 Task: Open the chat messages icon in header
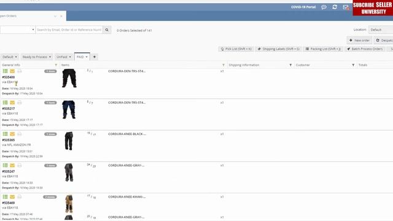324,7
